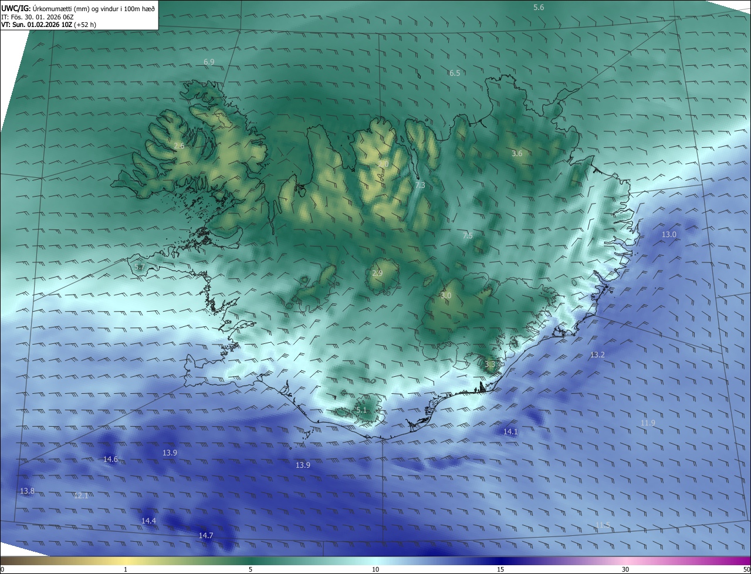Click the 14.1 value label

pyautogui.click(x=511, y=431)
